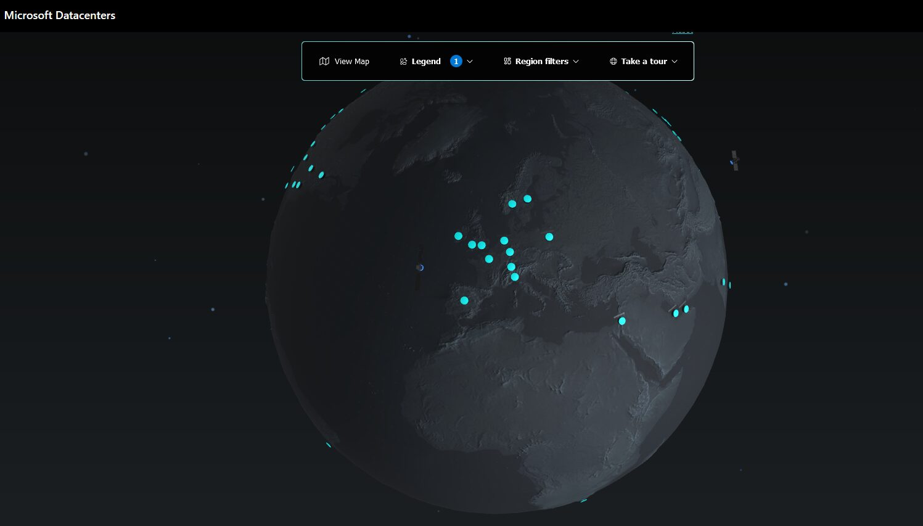
Task: Open the Take a tour menu label
Action: pyautogui.click(x=644, y=61)
